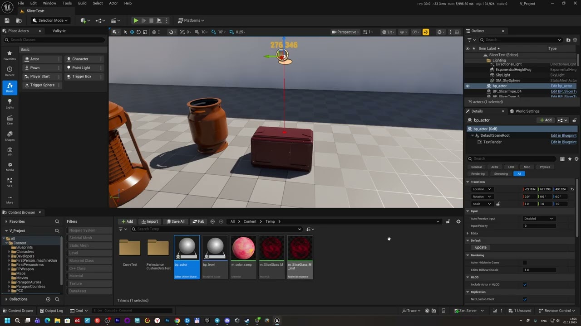Viewport: 581px width, 326px height.
Task: Click the Details settings gear icon
Action: click(576, 159)
